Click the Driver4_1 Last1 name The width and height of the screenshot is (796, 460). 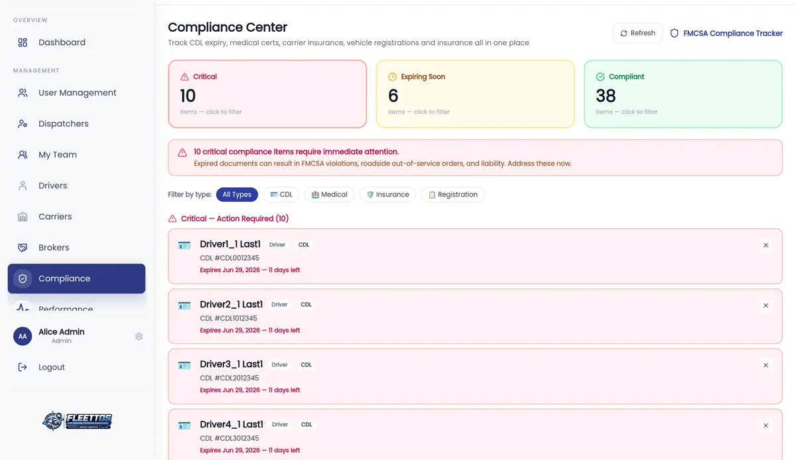click(232, 424)
